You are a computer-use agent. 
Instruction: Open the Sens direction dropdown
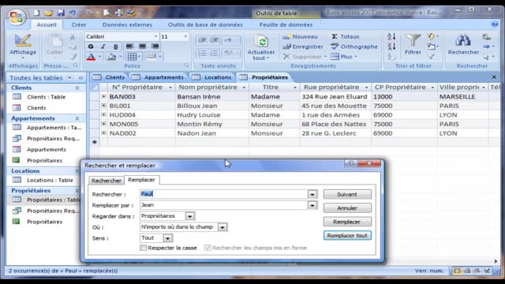click(167, 238)
